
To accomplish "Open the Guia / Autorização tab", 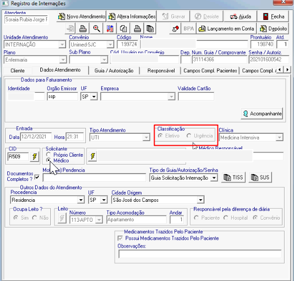I will pos(114,71).
